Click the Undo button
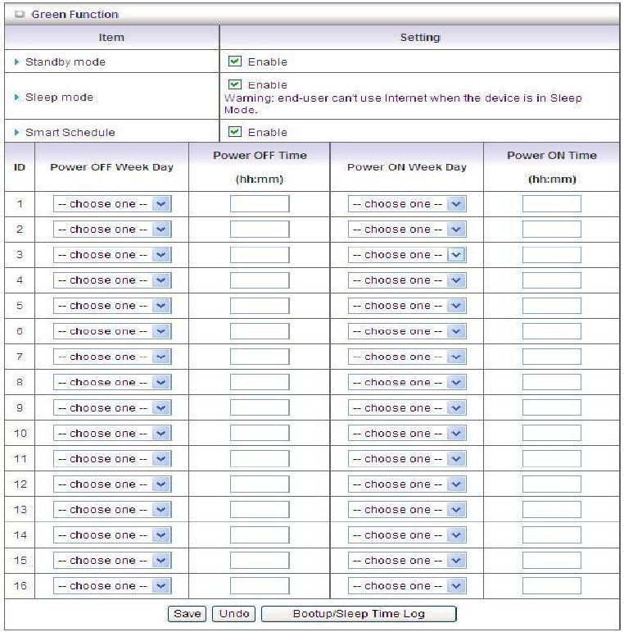Viewport: 624px width, 632px height. (234, 613)
